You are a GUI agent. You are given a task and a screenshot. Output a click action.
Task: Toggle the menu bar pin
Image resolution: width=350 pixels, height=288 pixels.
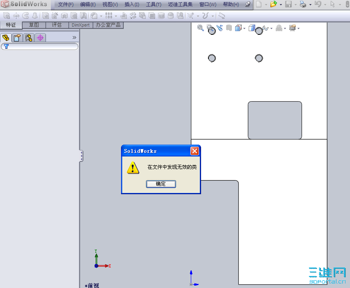(x=247, y=4)
